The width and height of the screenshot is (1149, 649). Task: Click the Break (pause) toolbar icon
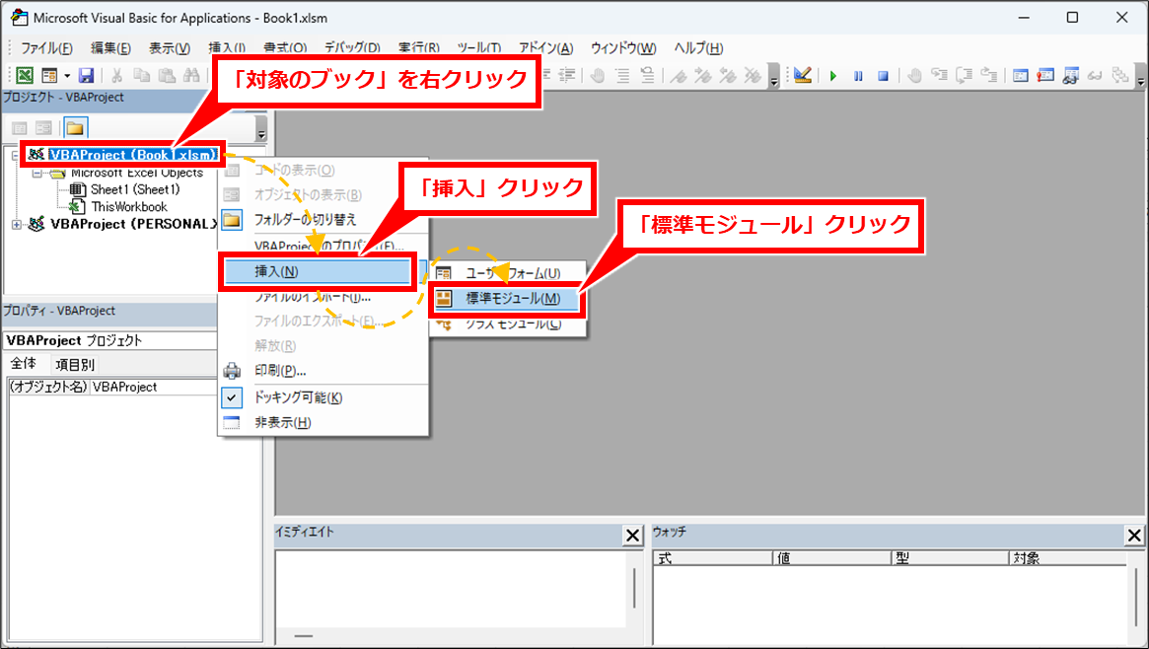pyautogui.click(x=858, y=76)
